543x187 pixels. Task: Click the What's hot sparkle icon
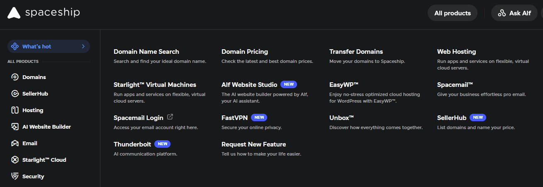click(x=15, y=46)
